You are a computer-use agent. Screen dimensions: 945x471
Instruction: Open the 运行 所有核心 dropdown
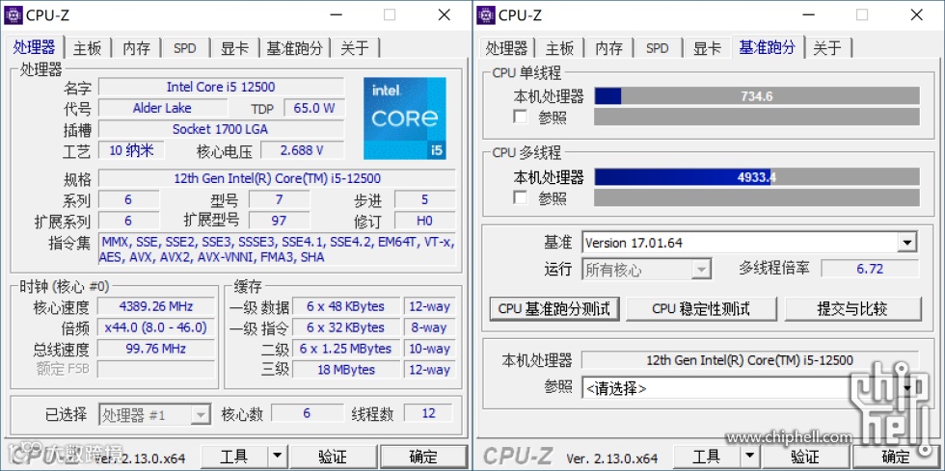click(x=700, y=270)
